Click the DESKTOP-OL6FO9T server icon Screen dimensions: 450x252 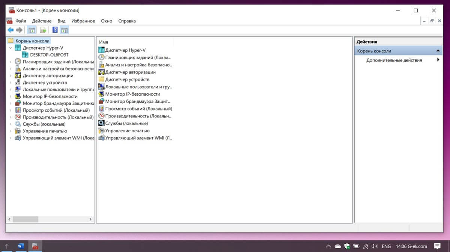pyautogui.click(x=25, y=55)
